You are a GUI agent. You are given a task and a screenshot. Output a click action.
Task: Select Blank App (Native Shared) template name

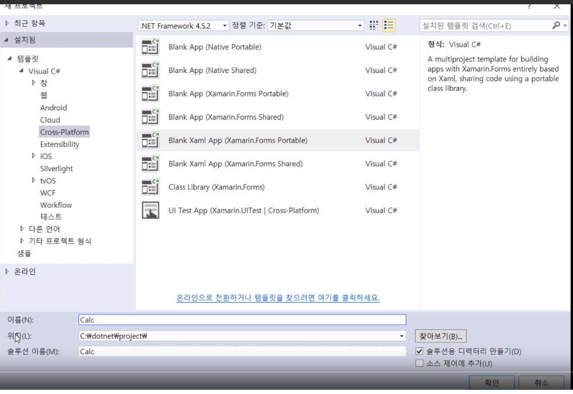point(213,70)
